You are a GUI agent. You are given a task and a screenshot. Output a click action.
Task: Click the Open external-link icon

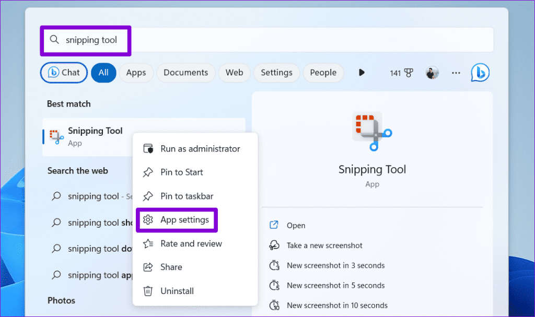click(x=274, y=225)
